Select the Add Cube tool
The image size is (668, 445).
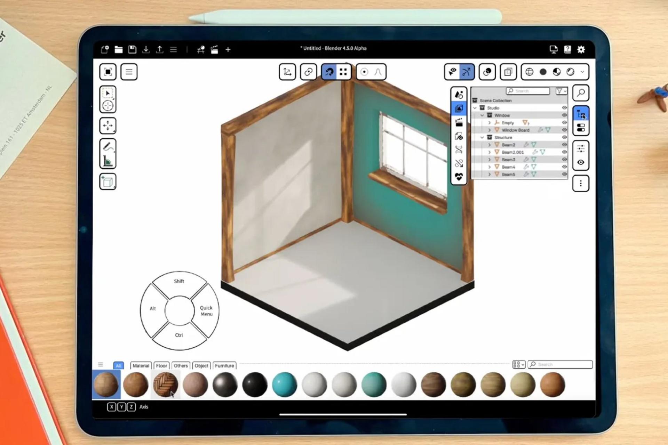point(108,181)
